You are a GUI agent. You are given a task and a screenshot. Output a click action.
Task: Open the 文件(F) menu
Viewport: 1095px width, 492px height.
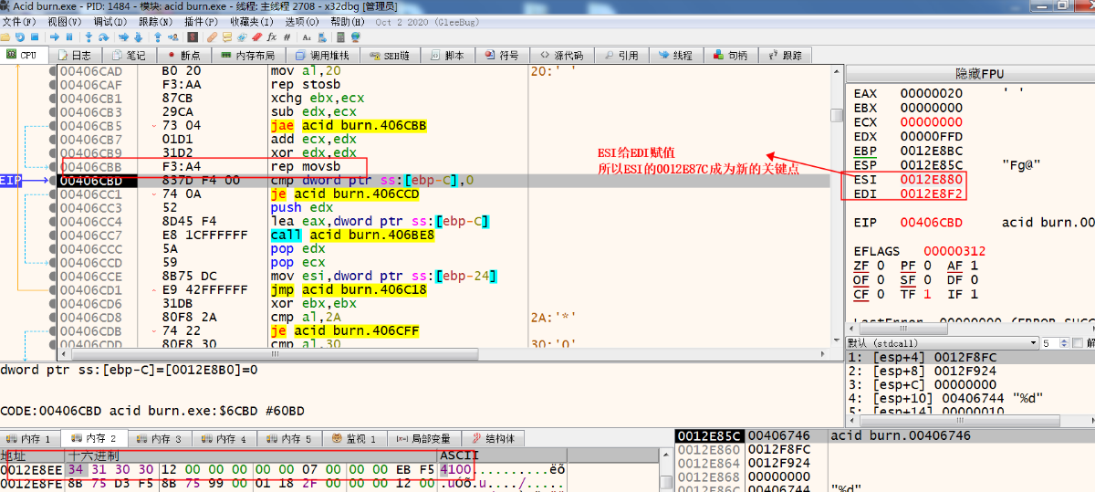point(19,21)
